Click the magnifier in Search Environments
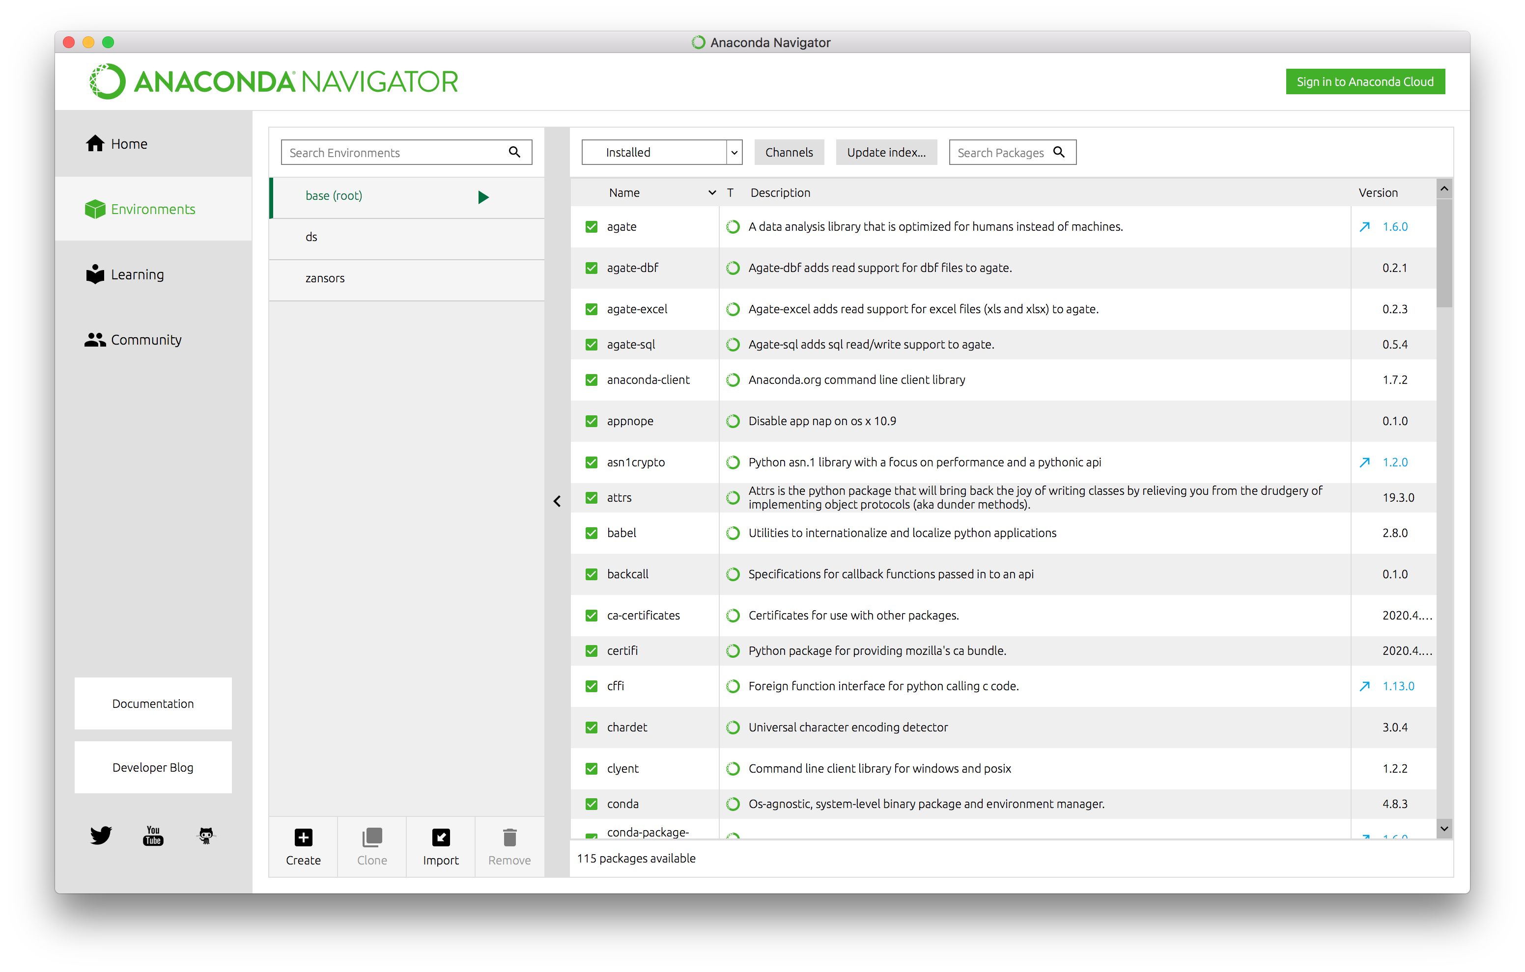This screenshot has width=1525, height=972. tap(514, 152)
